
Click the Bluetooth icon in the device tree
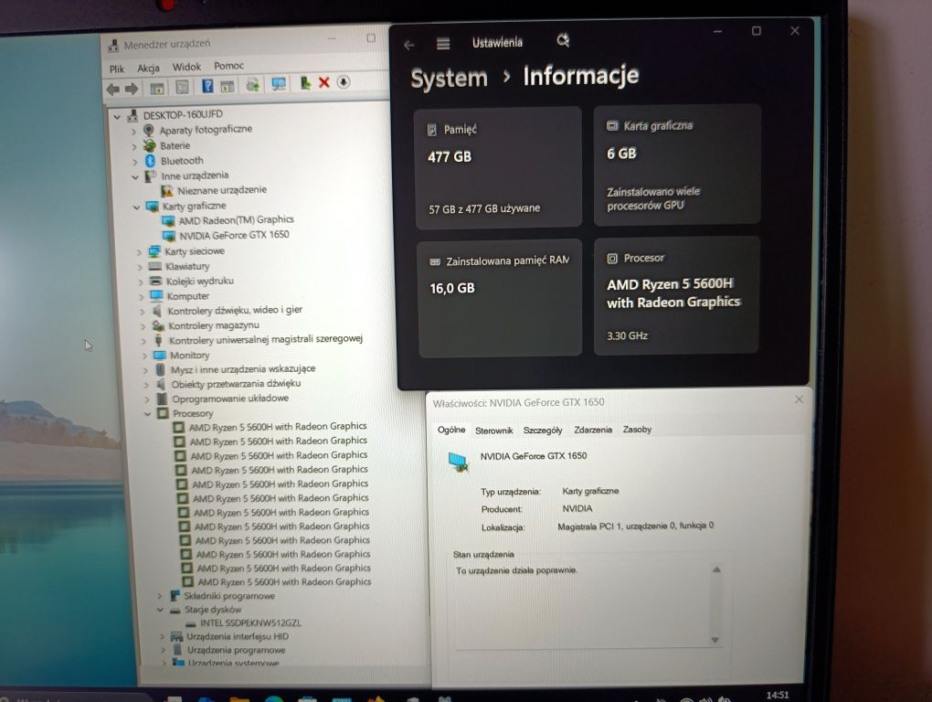151,161
